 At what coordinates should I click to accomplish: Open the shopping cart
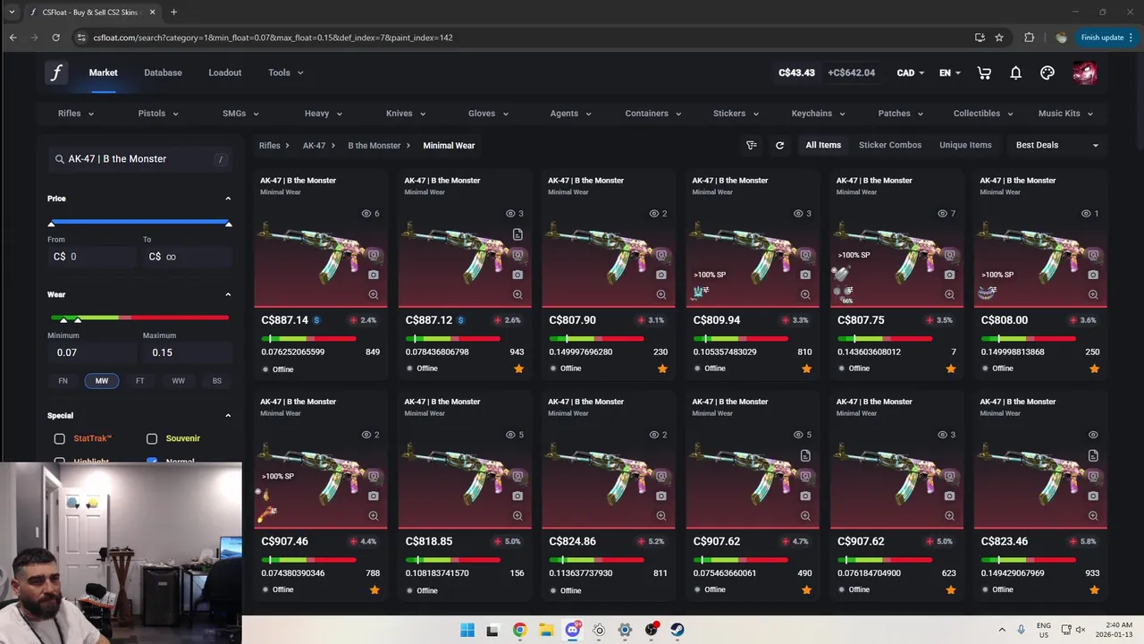click(x=984, y=72)
